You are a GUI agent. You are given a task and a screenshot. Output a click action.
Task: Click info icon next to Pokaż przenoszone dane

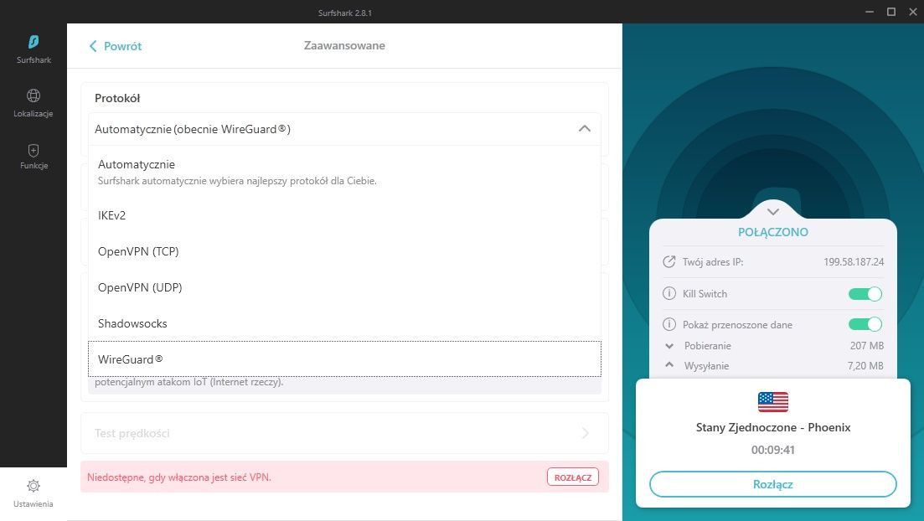click(668, 324)
